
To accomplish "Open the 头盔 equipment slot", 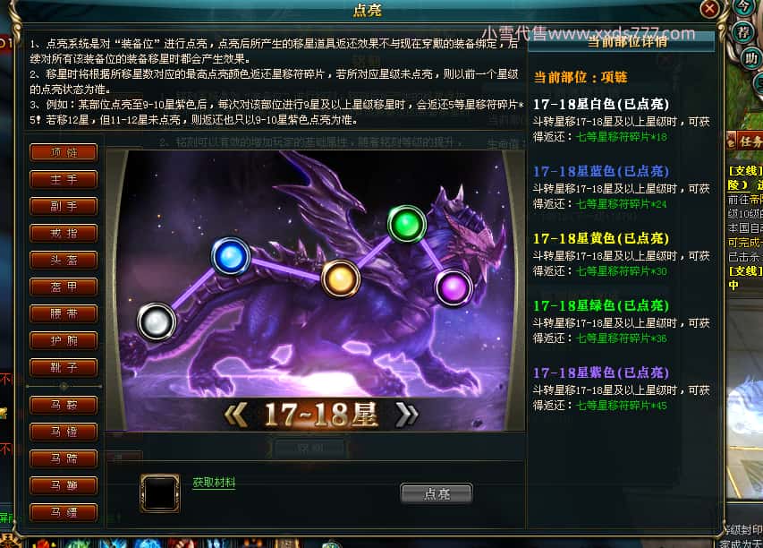I will (64, 260).
